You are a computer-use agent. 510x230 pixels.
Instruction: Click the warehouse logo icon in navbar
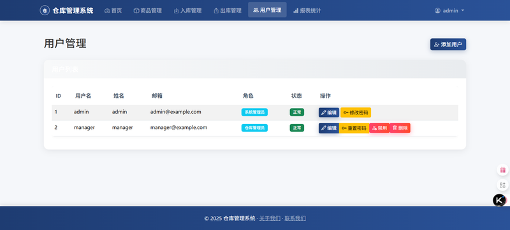(45, 10)
